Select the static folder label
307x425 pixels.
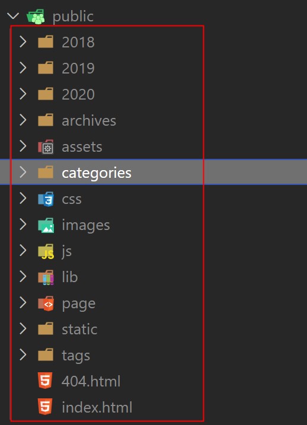[79, 330]
